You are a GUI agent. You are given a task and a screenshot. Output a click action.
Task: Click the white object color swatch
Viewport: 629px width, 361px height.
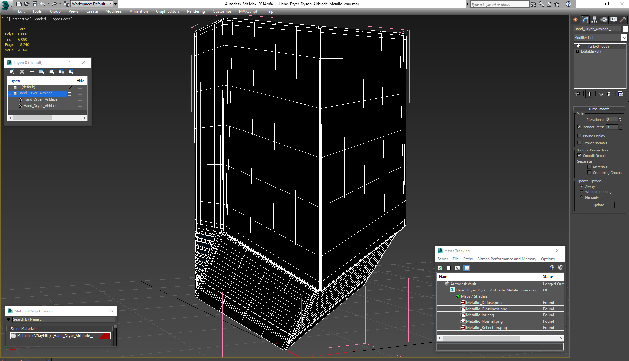click(625, 29)
